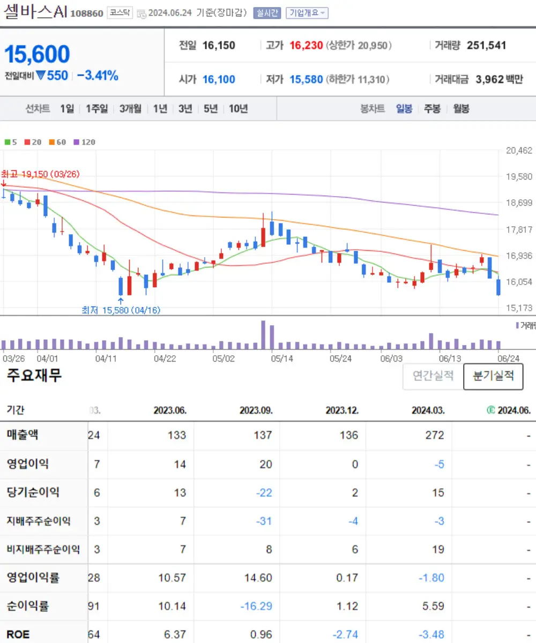The height and width of the screenshot is (643, 536).
Task: Click the 당기순이익 row label
Action: (x=33, y=492)
